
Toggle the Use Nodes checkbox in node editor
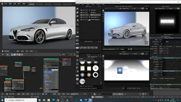72,94
